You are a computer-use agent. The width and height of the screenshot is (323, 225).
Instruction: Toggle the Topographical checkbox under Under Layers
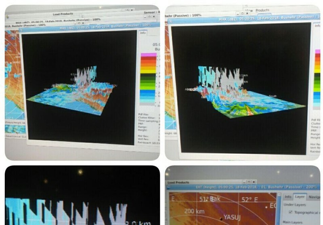coord(291,212)
